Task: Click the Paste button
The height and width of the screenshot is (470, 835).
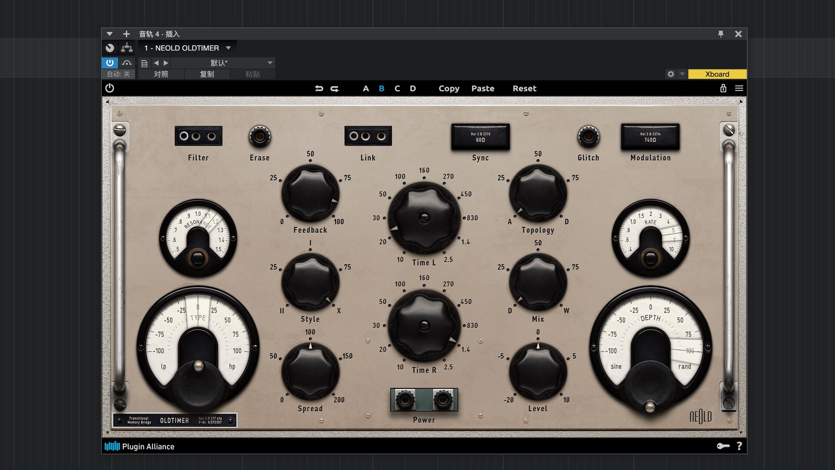Action: pyautogui.click(x=483, y=88)
